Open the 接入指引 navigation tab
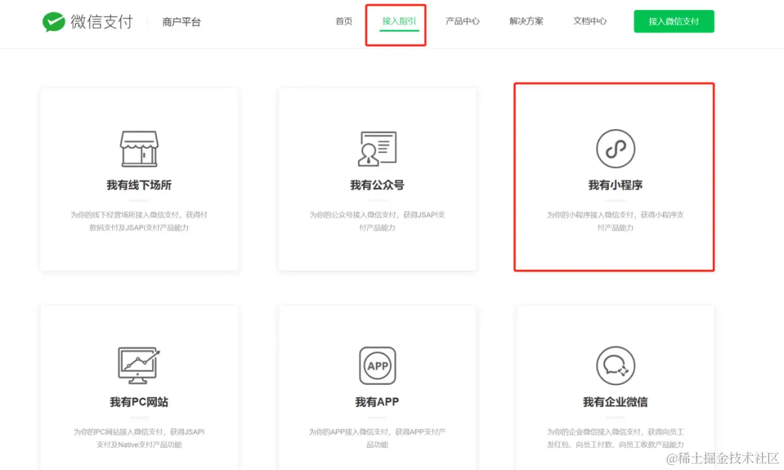Viewport: 784px width, 470px height. [x=399, y=21]
